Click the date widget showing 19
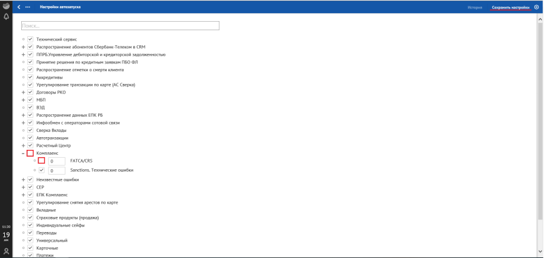This screenshot has height=258, width=545. point(6,234)
